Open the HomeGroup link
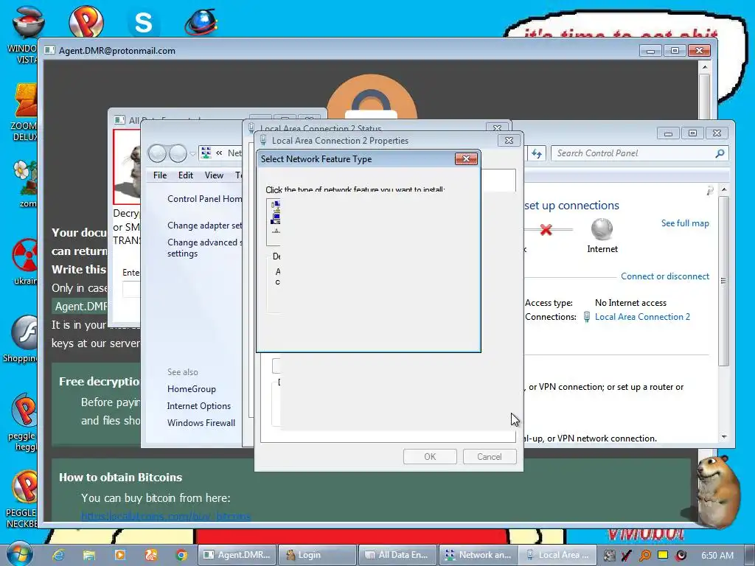 192,389
